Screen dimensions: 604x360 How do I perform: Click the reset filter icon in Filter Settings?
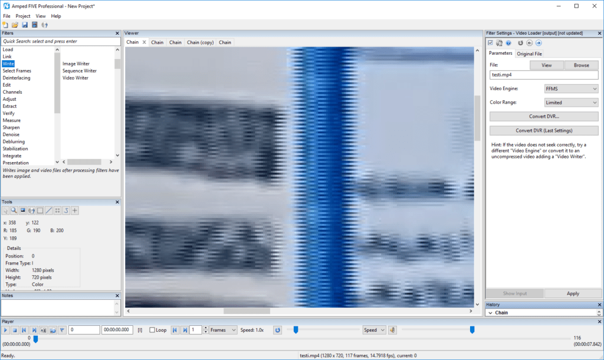coord(521,42)
